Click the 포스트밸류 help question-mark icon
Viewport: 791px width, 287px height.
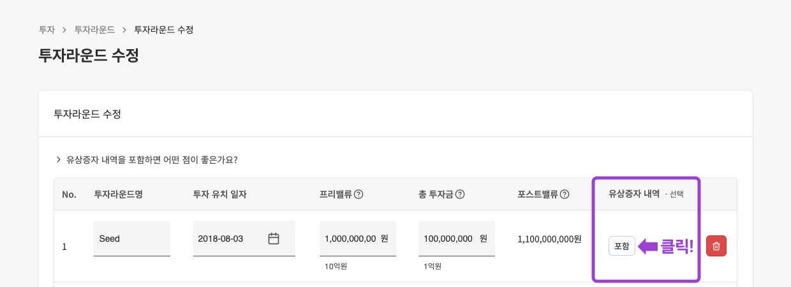pos(564,195)
